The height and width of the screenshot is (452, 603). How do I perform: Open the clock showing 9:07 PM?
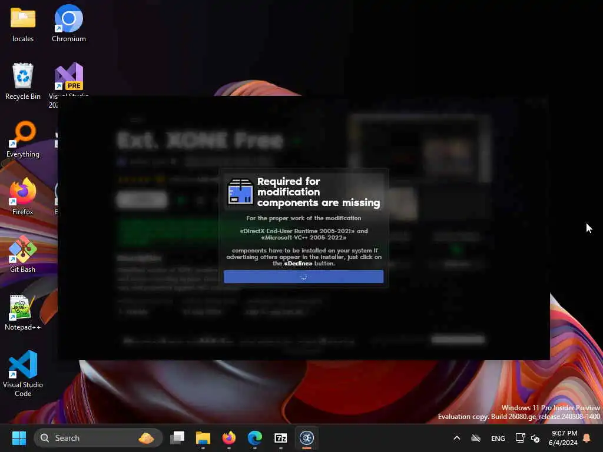(563, 438)
